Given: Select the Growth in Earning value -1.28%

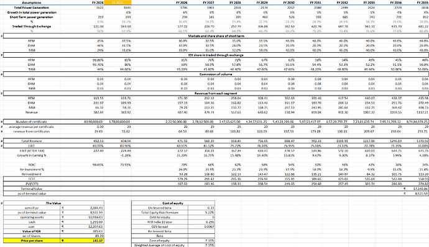Looking at the screenshot, I should [126, 155].
